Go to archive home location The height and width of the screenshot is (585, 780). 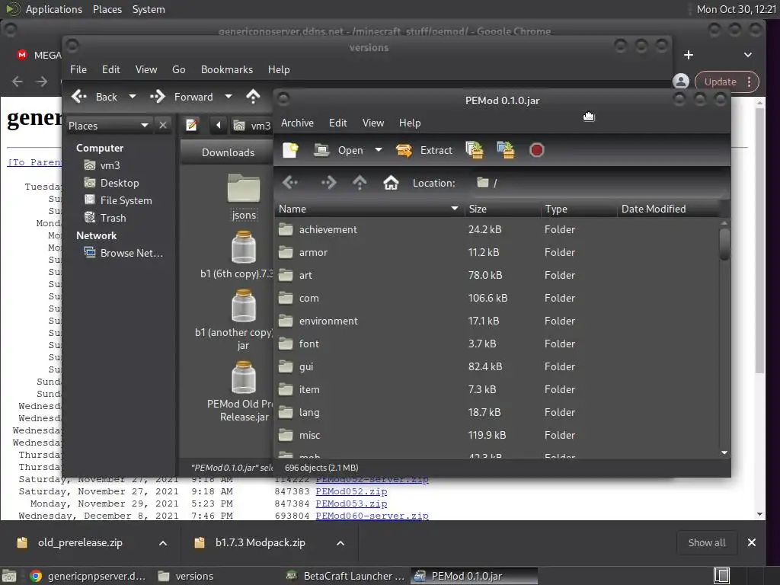391,183
